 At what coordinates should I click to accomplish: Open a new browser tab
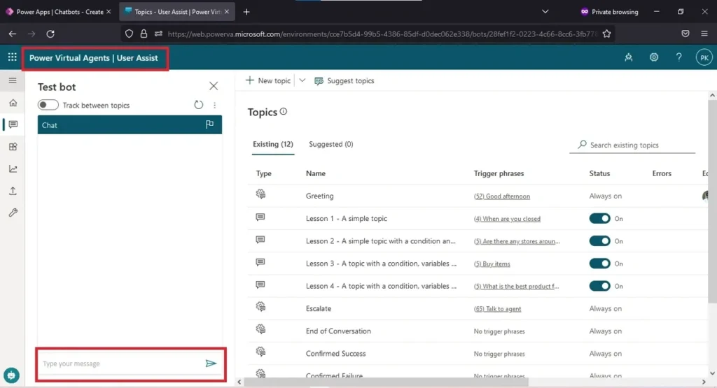pyautogui.click(x=246, y=12)
